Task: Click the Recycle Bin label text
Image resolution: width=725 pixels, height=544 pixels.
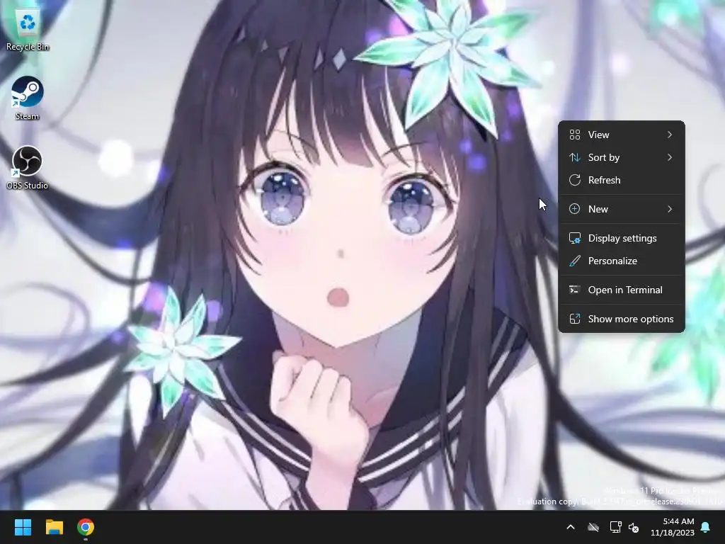Action: (x=28, y=47)
